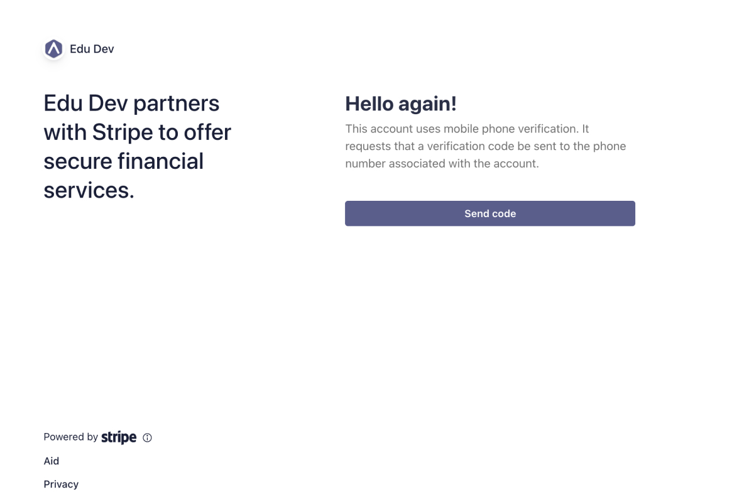
Task: Click the Edu Dev triangular logo icon
Action: [54, 49]
